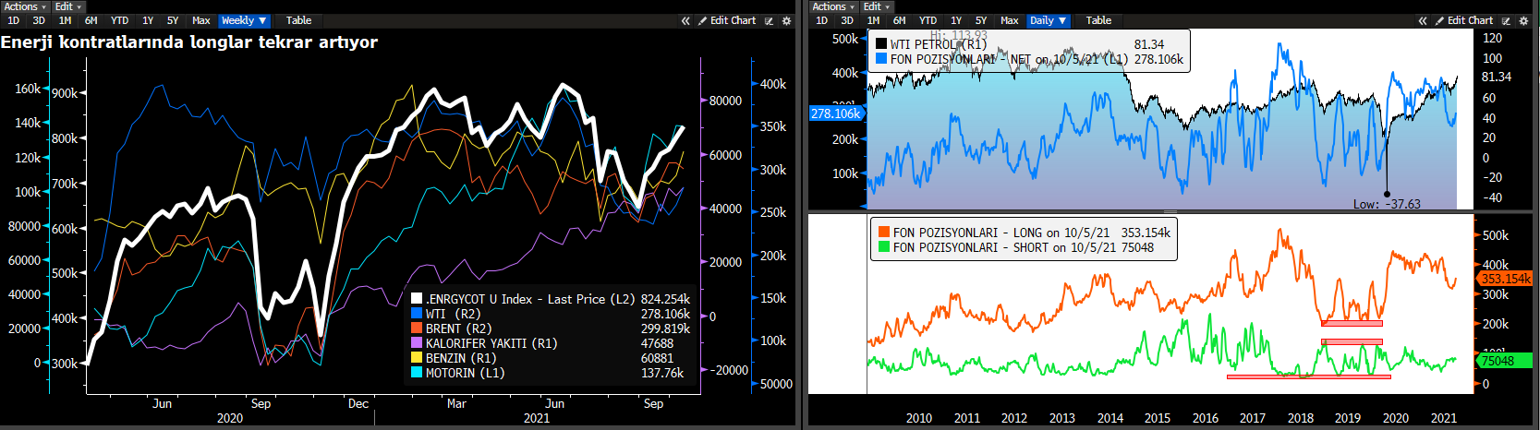Open the right chart's settings gear
1540x430 pixels.
click(1524, 20)
